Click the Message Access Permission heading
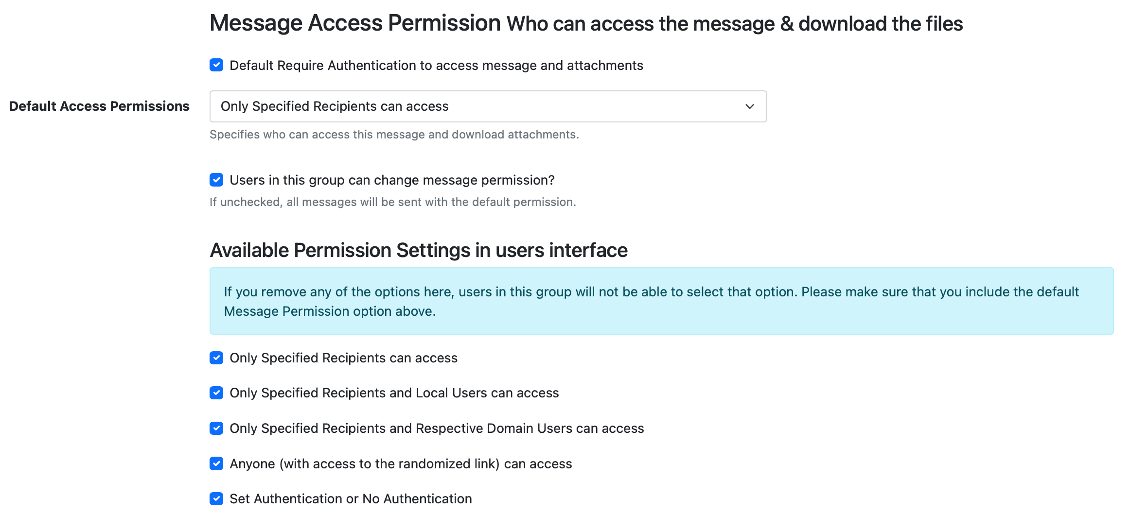This screenshot has height=514, width=1130. tap(355, 22)
